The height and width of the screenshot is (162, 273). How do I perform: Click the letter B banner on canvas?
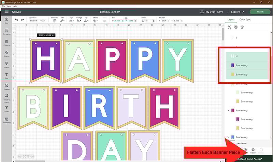click(x=33, y=108)
